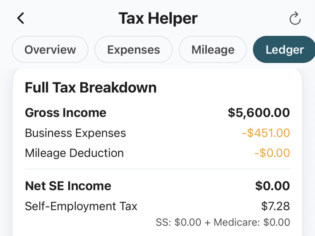Open the Expenses tab

(x=133, y=50)
